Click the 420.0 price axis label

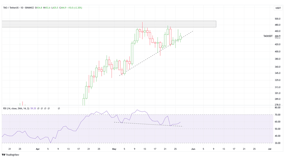[x=278, y=44]
